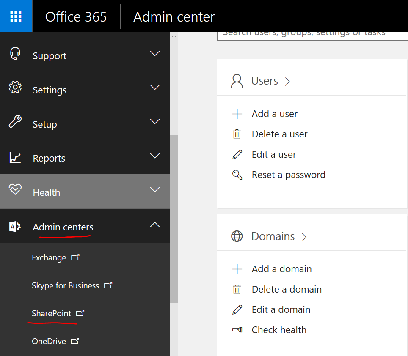The height and width of the screenshot is (356, 408).
Task: Click the Health heart icon
Action: click(x=15, y=189)
